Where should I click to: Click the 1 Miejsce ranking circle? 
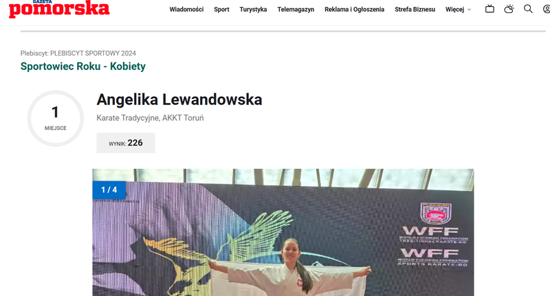(56, 118)
